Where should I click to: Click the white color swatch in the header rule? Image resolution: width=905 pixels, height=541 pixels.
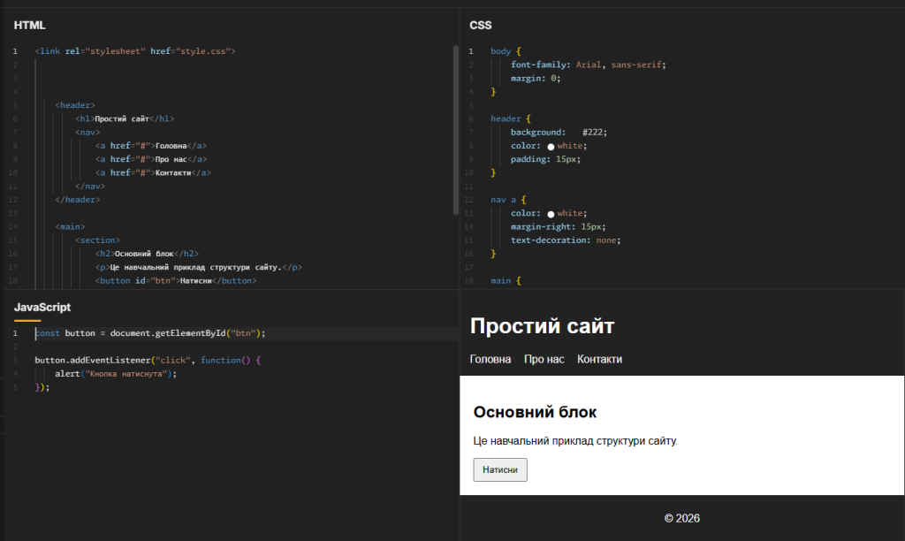pos(551,146)
